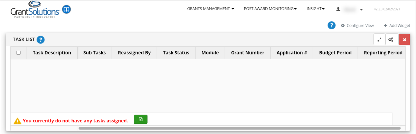Image resolution: width=416 pixels, height=134 pixels.
Task: Expand the Grants Management dropdown menu
Action: click(x=210, y=9)
